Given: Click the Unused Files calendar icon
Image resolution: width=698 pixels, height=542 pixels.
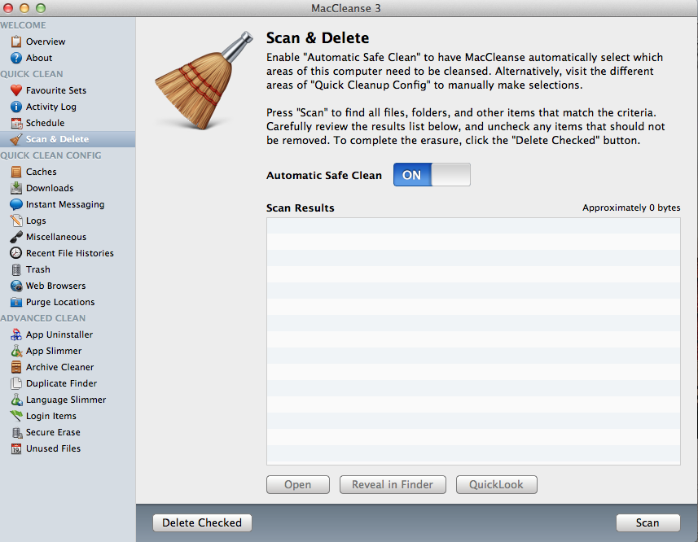Looking at the screenshot, I should click(16, 448).
